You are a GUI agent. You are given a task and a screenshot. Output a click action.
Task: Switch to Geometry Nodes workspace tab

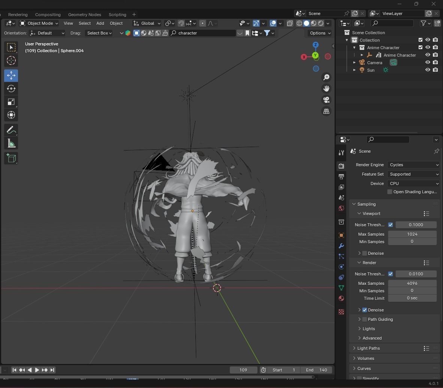click(x=84, y=14)
